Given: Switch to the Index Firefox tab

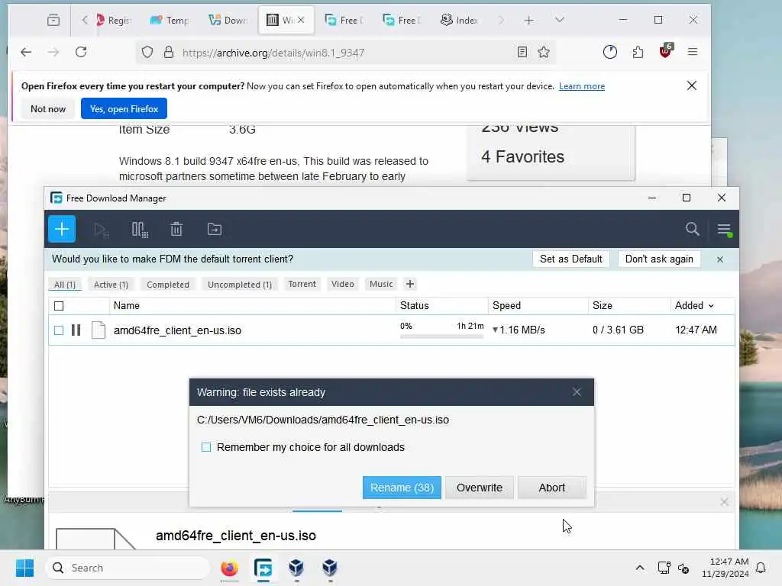Looking at the screenshot, I should (x=459, y=20).
